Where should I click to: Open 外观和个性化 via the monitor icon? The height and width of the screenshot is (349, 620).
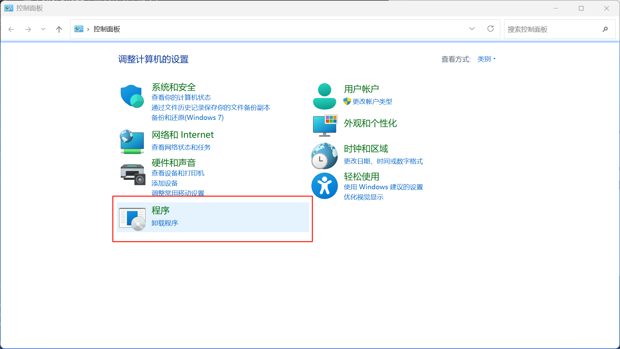324,125
